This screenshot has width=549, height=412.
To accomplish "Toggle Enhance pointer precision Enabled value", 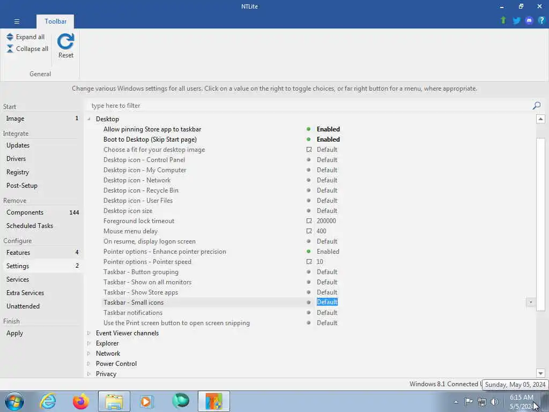I will pos(328,252).
